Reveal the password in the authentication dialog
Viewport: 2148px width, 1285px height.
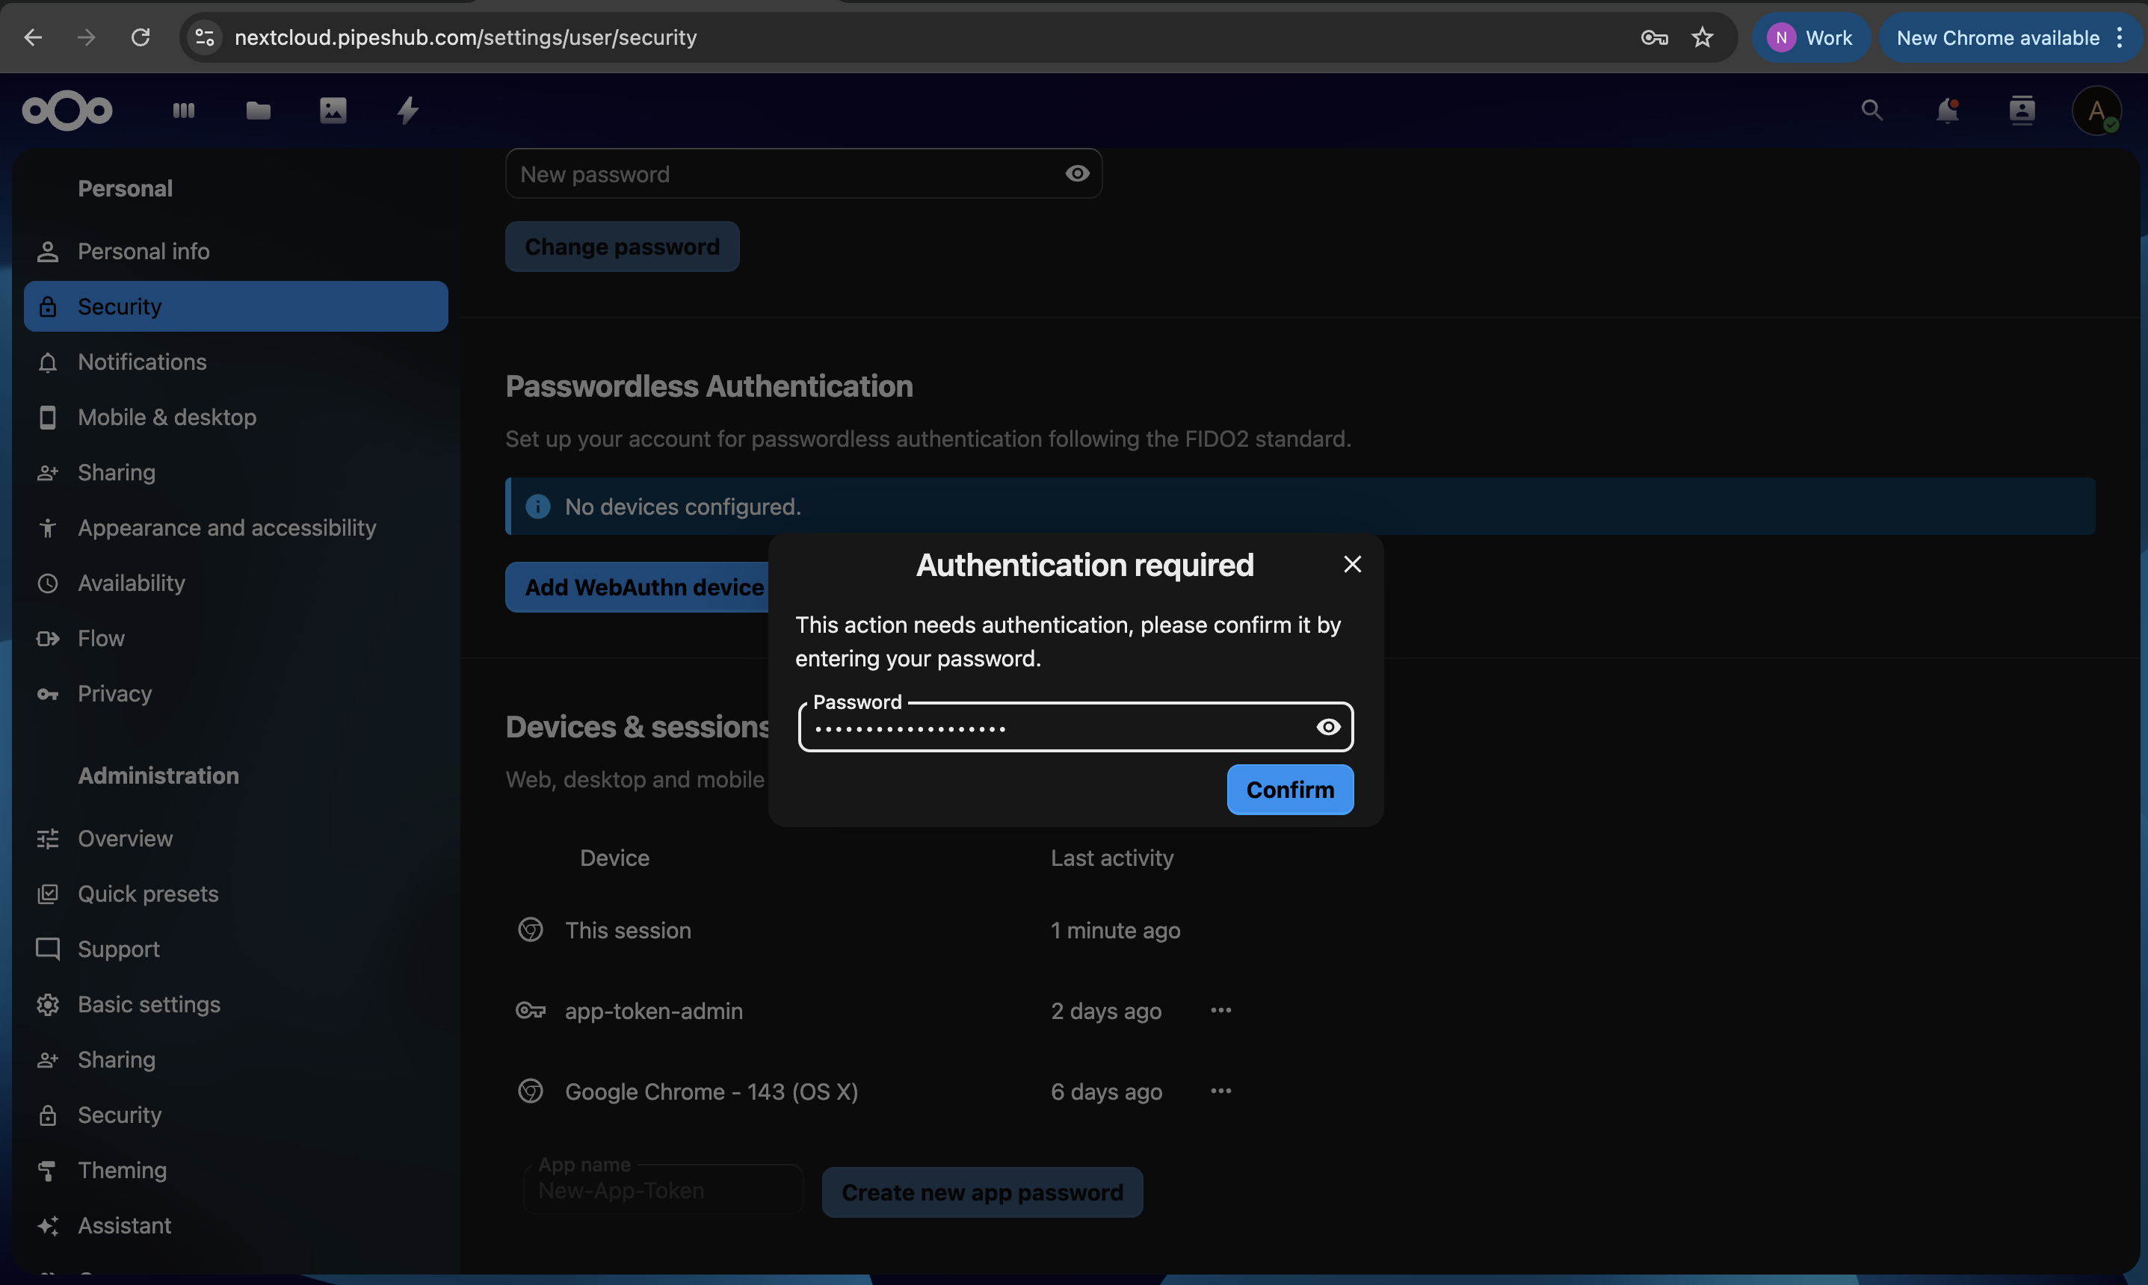tap(1329, 726)
